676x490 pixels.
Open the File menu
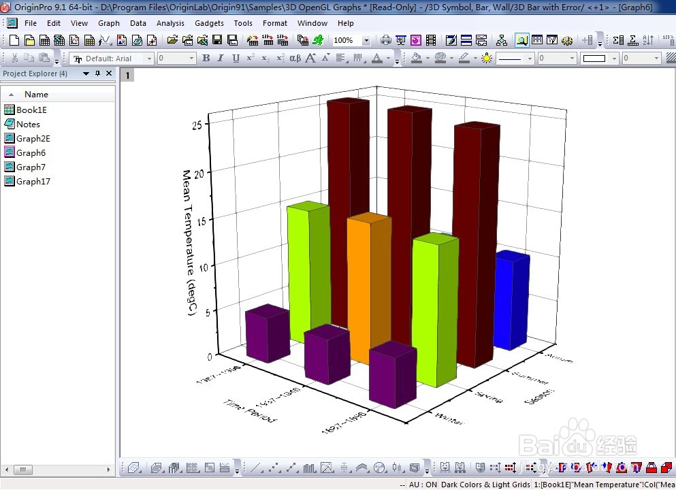pos(30,23)
